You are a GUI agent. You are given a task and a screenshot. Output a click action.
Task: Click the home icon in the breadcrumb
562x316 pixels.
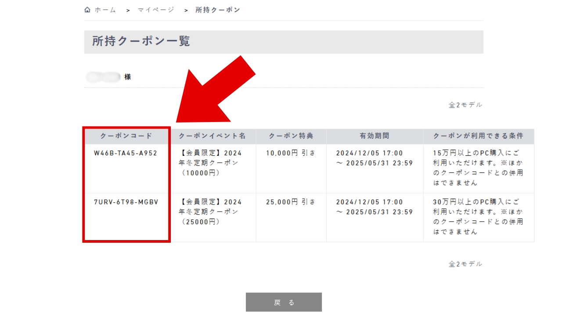(x=87, y=10)
